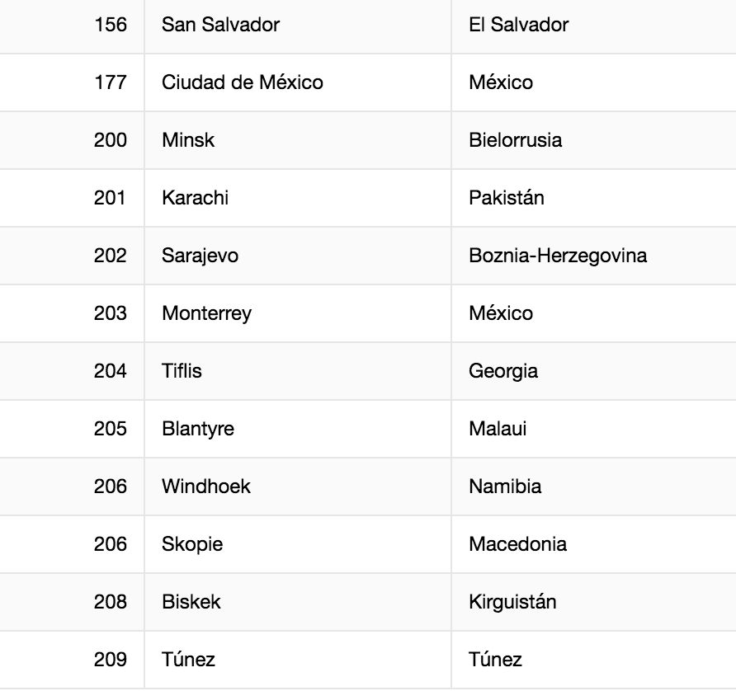Select the Malaui country cell
This screenshot has width=736, height=691.
498,429
